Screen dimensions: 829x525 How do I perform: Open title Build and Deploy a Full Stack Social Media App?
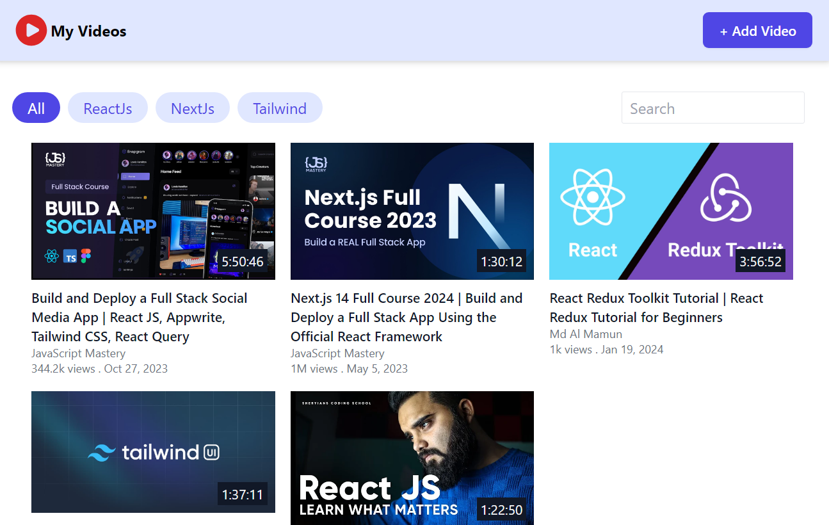coord(140,318)
